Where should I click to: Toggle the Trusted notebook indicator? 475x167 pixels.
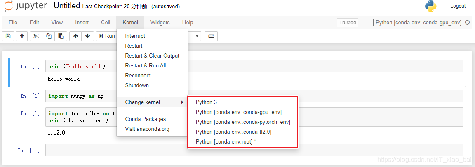(x=348, y=22)
